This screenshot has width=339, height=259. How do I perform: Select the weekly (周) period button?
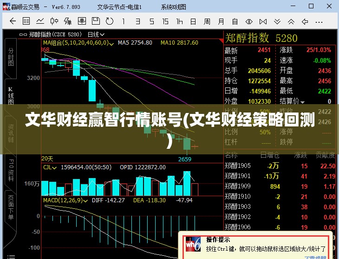(x=207, y=21)
